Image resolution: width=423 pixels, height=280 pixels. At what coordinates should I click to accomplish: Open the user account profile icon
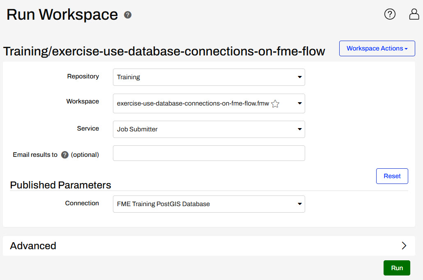[414, 14]
